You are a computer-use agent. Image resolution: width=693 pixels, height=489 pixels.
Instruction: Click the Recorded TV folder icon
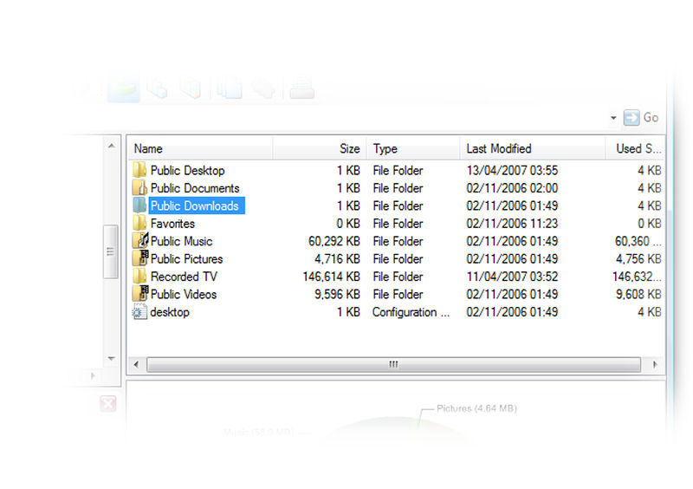click(139, 277)
